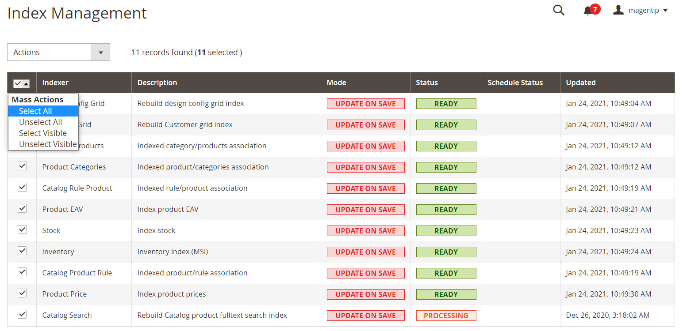Screen dimensions: 683x331
Task: Uncheck the Stock row checkbox
Action: (22, 229)
